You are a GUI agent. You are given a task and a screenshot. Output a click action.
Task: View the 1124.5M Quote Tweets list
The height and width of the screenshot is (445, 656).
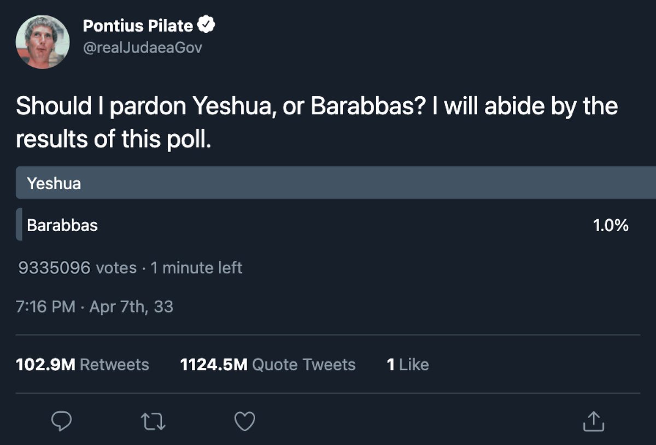[x=268, y=365]
